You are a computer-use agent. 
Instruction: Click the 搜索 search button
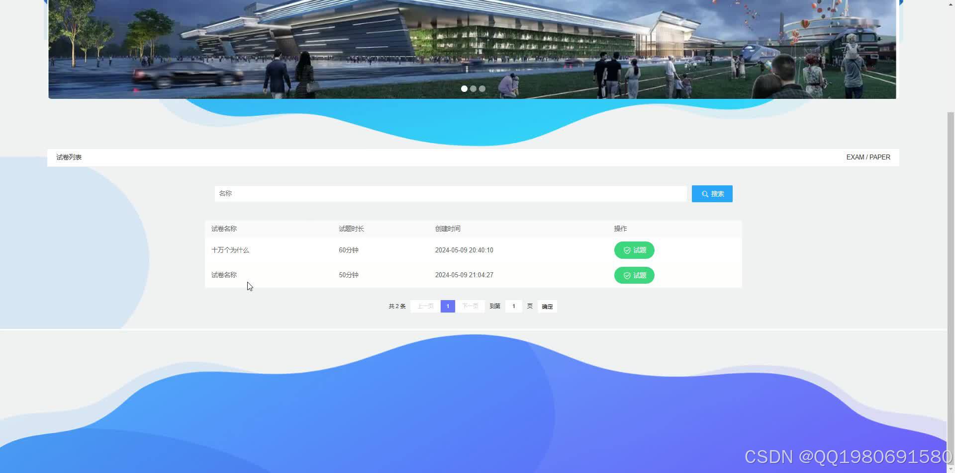pos(712,194)
